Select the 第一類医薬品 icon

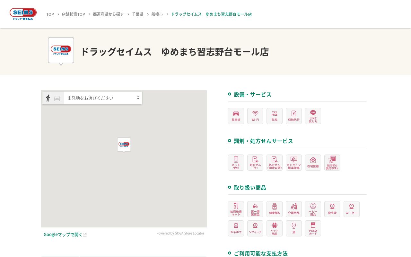[255, 209]
